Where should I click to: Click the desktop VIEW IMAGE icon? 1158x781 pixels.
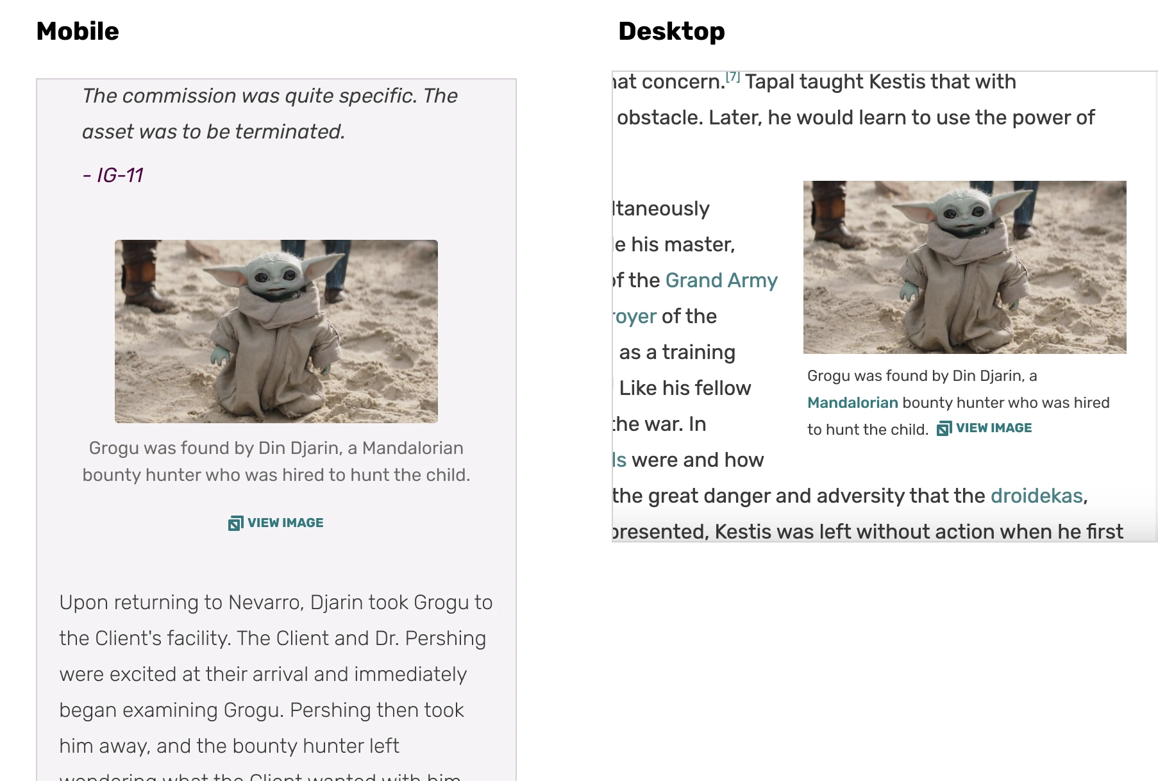(944, 428)
